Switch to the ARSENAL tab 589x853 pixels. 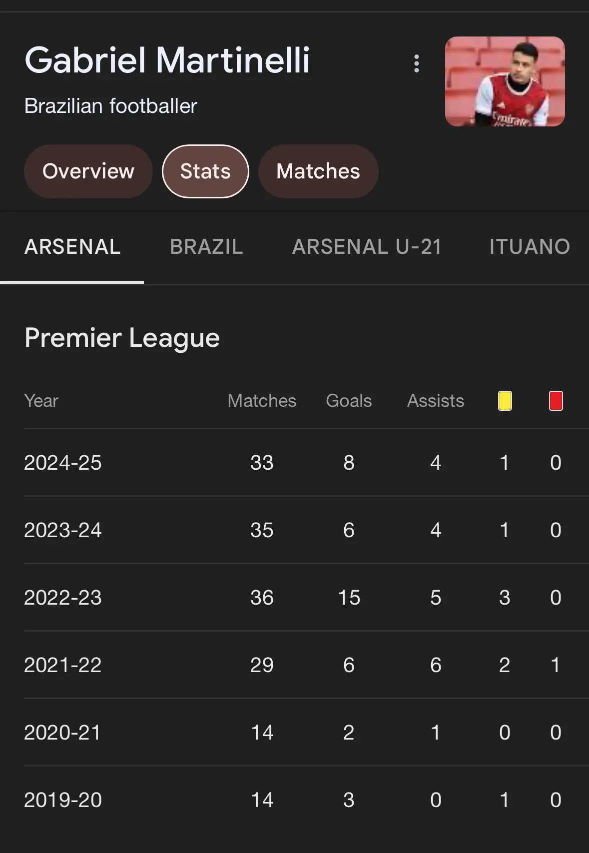pos(72,247)
